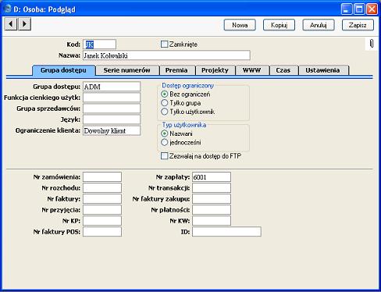Open attachments paperclip icon
The image size is (381, 292).
click(372, 44)
